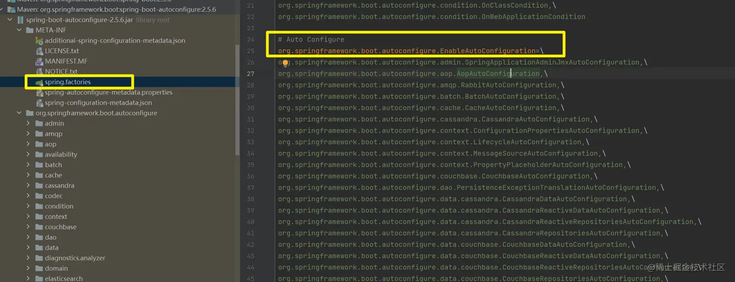Click the MessageSourceAutoConfiguration line
This screenshot has width=735, height=282.
pyautogui.click(x=442, y=153)
